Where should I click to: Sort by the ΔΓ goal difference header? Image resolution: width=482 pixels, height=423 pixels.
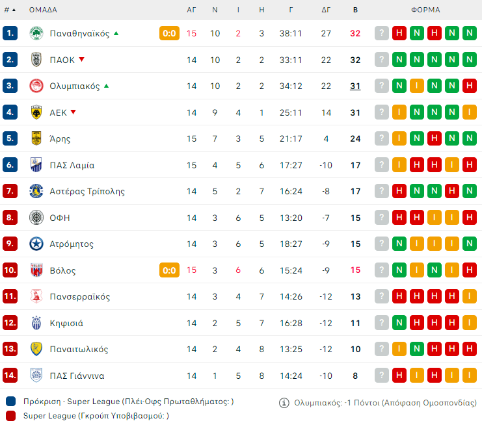[x=327, y=10]
